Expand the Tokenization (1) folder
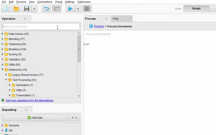 (10, 95)
